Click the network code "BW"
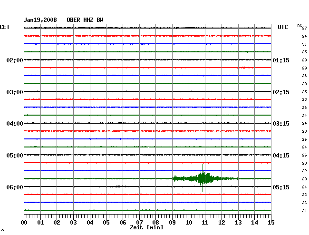 coord(100,20)
